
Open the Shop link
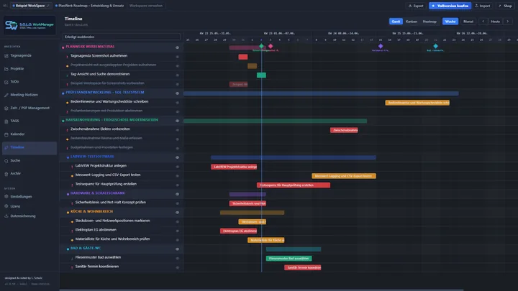pos(506,6)
